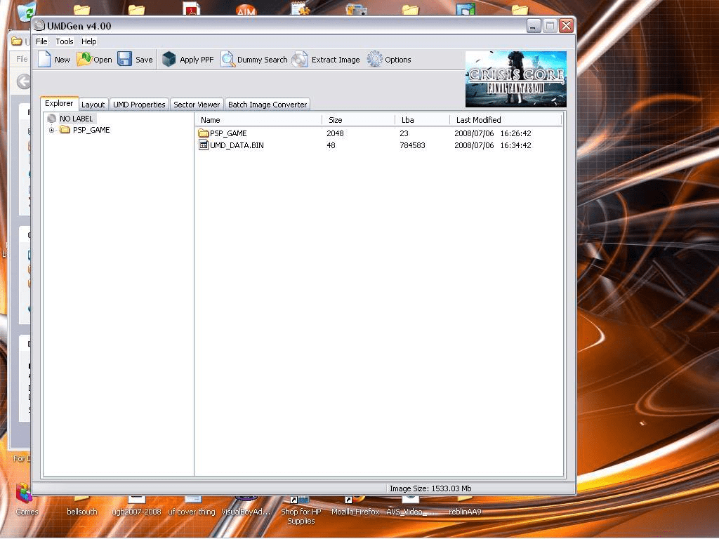Viewport: 719px width, 539px height.
Task: Start a Dummy Search
Action: tap(253, 60)
